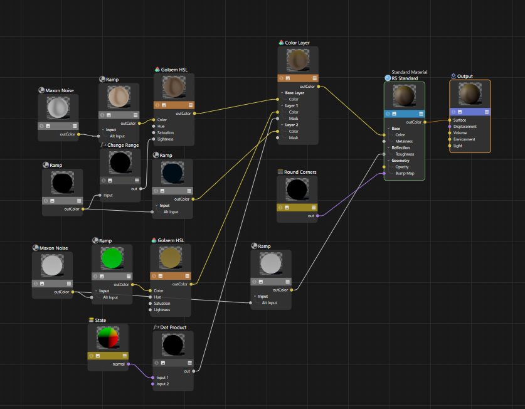Image resolution: width=525 pixels, height=409 pixels.
Task: Click the Bump Map port on RS Standard
Action: tap(384, 174)
